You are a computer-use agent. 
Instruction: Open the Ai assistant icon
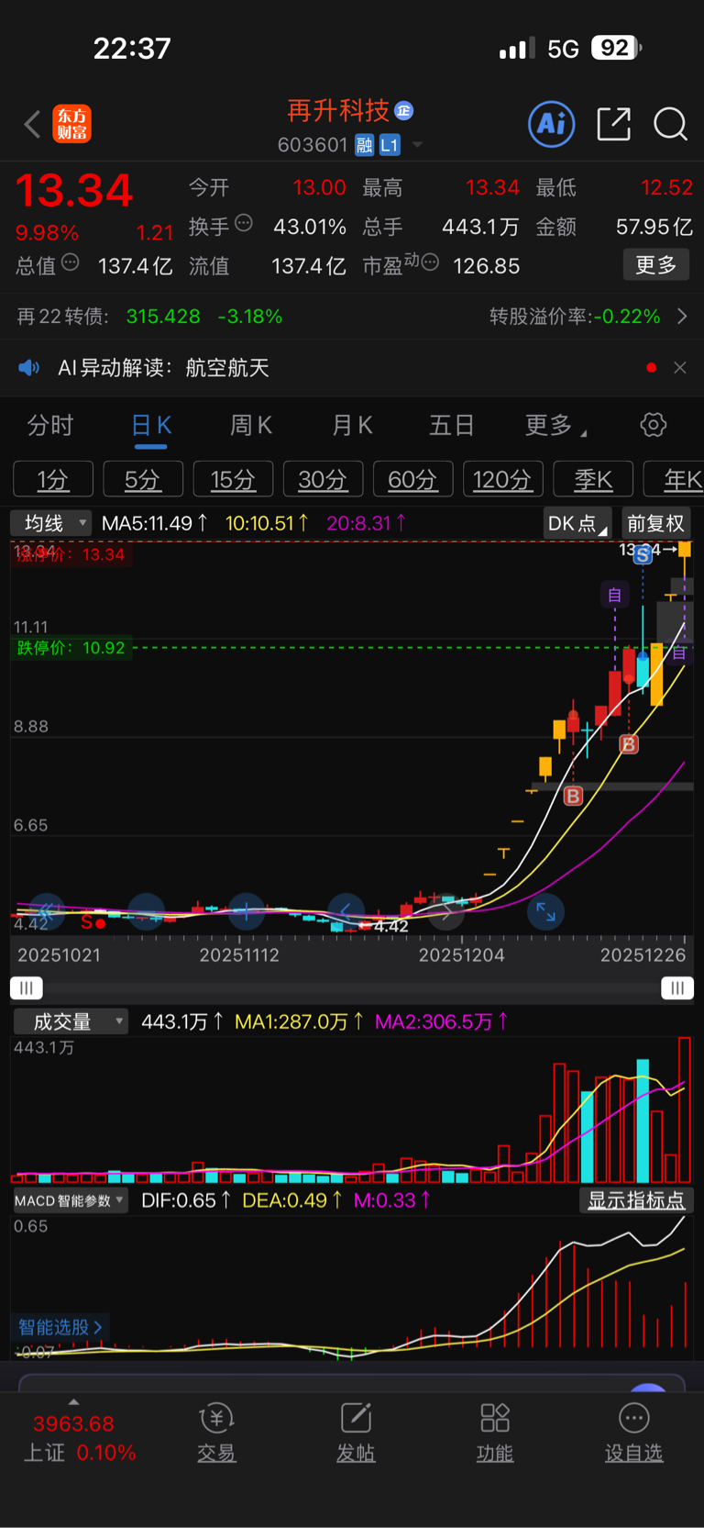point(551,123)
